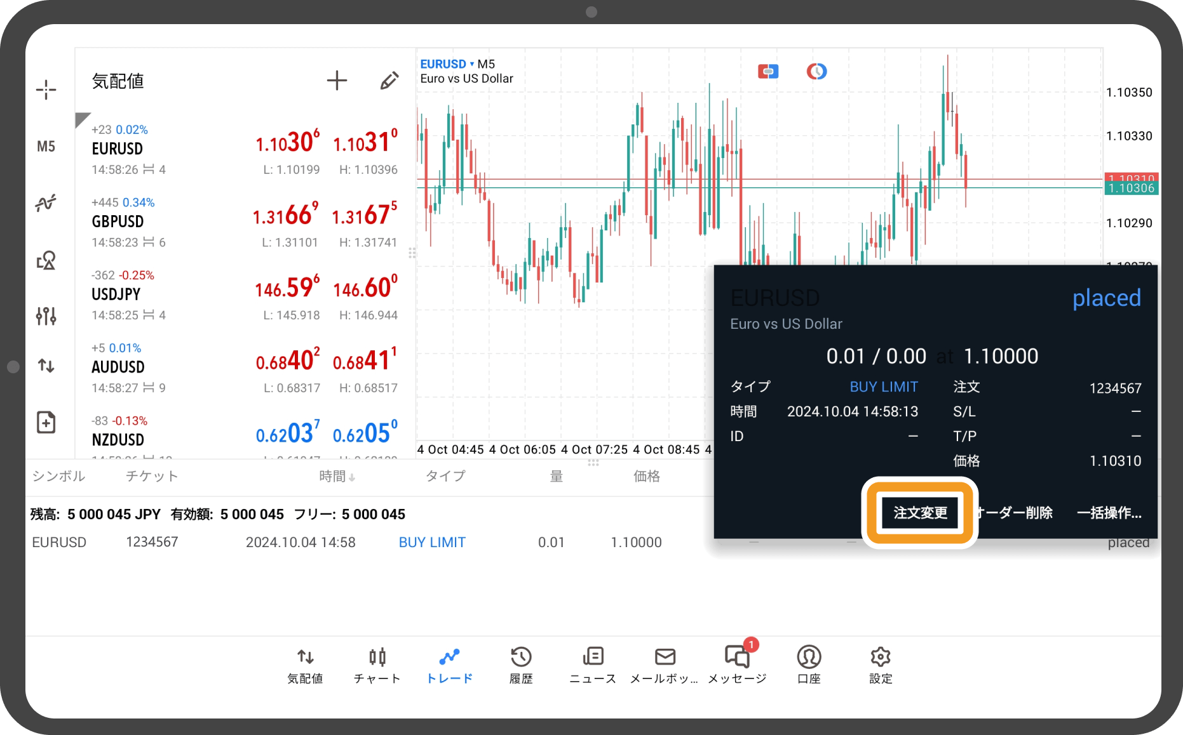Switch to the トレード tab

[x=449, y=666]
